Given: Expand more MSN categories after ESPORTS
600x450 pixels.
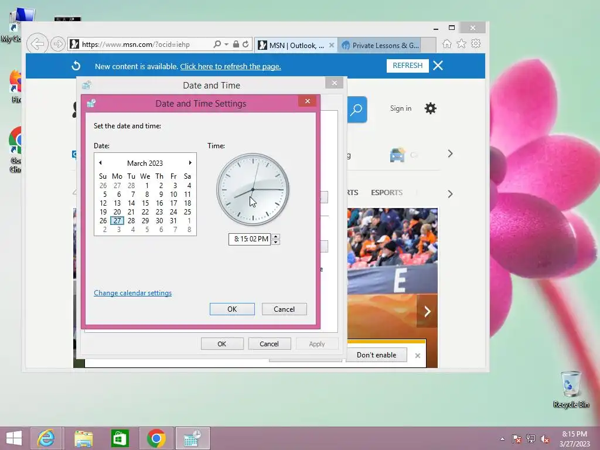Looking at the screenshot, I should (451, 194).
